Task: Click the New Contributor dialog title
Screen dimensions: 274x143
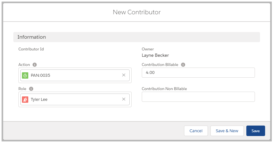Action: point(137,12)
